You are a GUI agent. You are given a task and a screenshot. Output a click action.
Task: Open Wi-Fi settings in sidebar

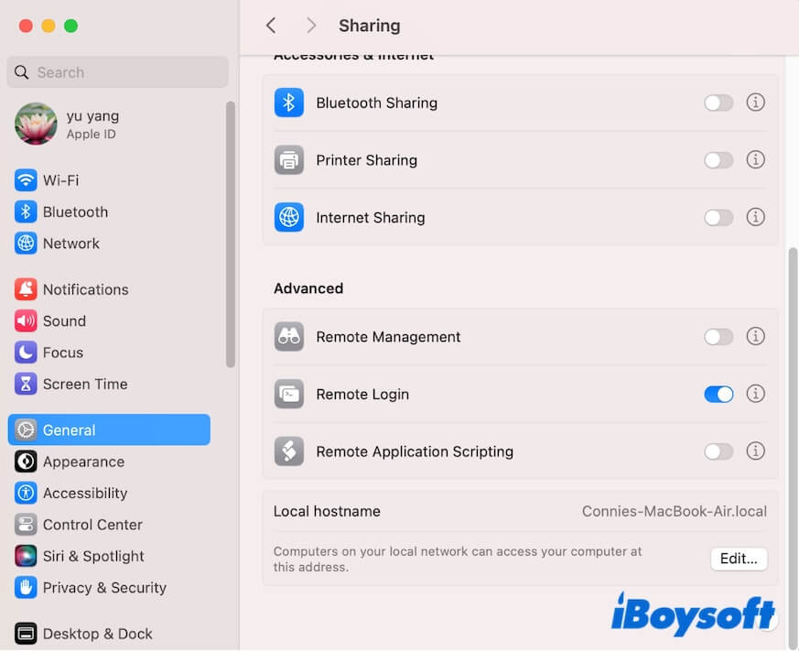point(60,180)
